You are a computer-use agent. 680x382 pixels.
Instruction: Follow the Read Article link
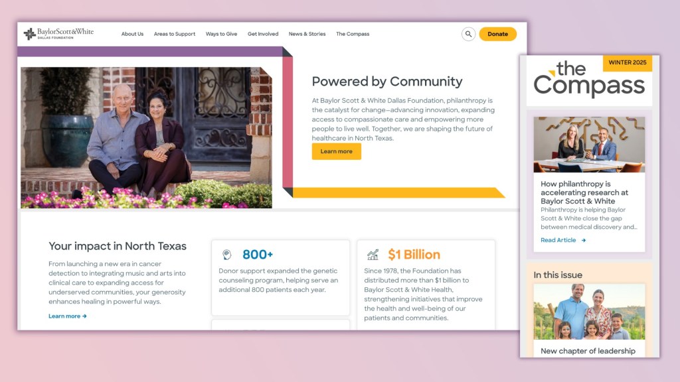(x=558, y=240)
